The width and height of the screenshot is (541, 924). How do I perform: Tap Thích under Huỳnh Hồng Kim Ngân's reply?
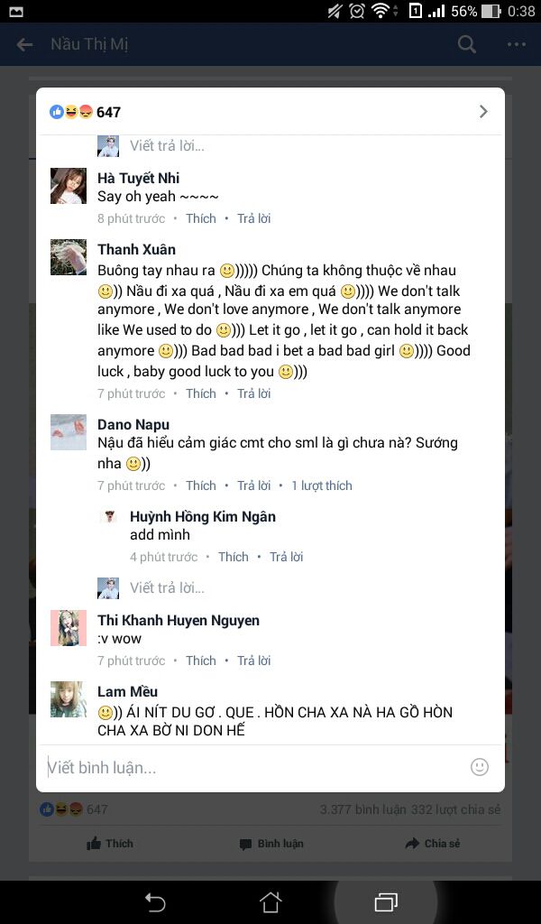coord(234,557)
